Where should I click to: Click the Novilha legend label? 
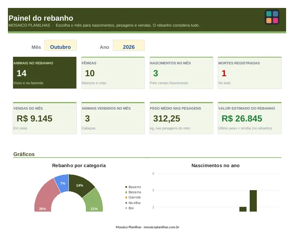135,203
